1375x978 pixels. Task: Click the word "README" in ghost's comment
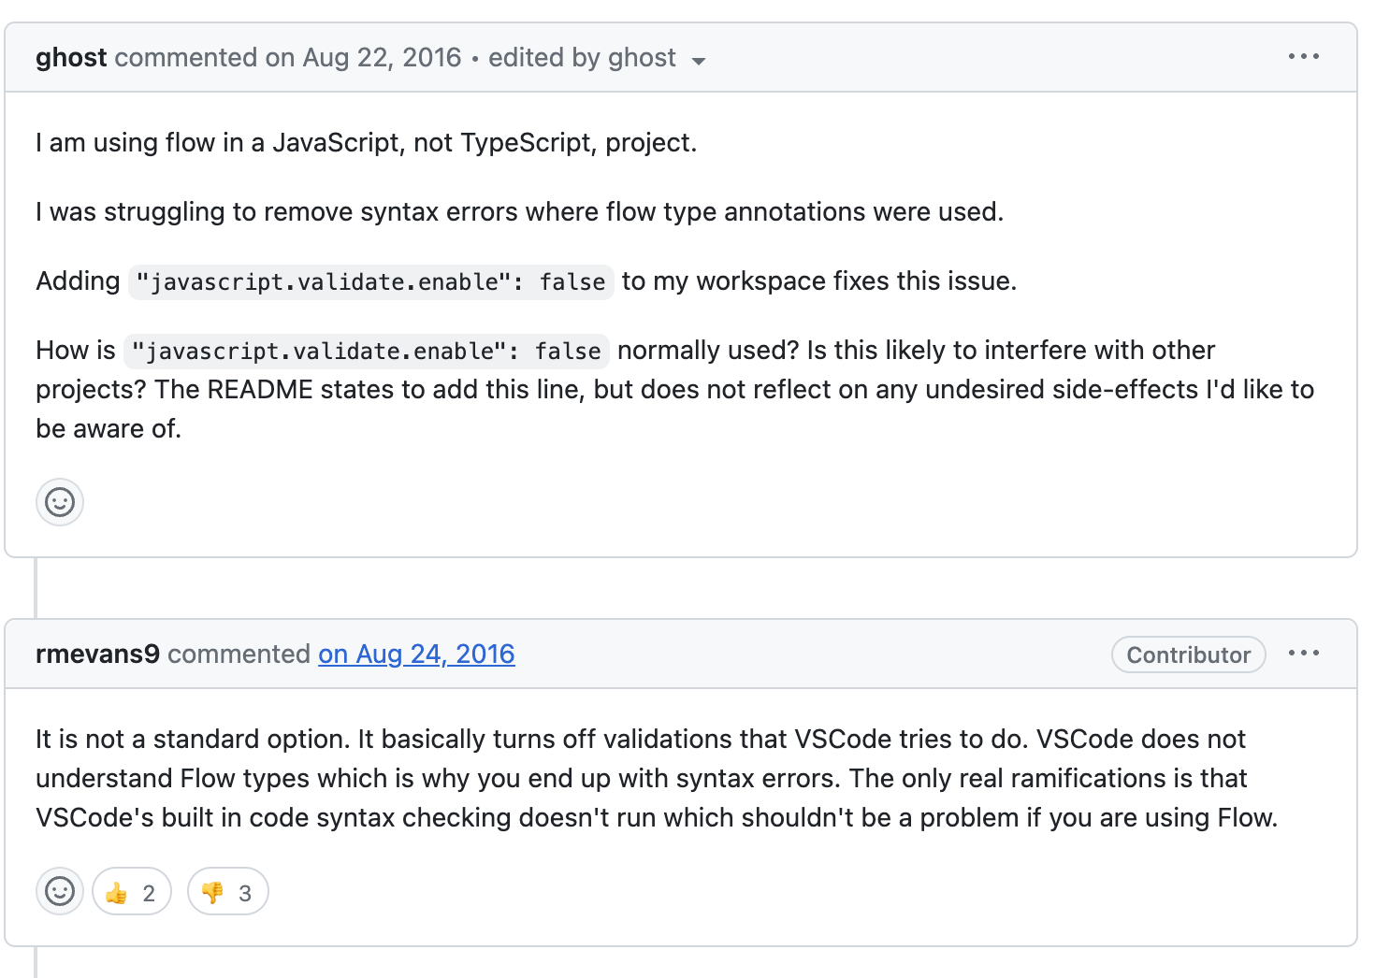[x=259, y=390]
